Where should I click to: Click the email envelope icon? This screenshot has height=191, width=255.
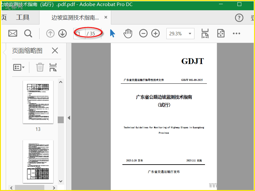click(x=13, y=33)
